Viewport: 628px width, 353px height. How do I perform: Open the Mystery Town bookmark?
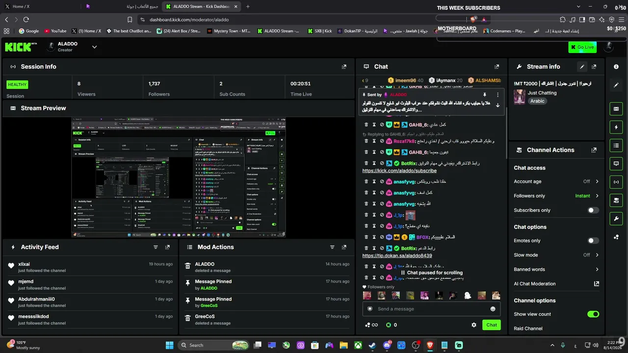(x=229, y=31)
